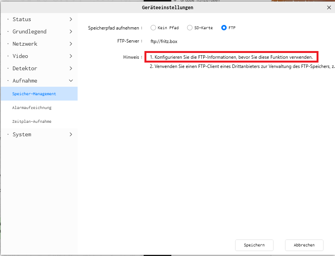The height and width of the screenshot is (256, 335).
Task: Select the Detektor menu label
Action: click(25, 68)
